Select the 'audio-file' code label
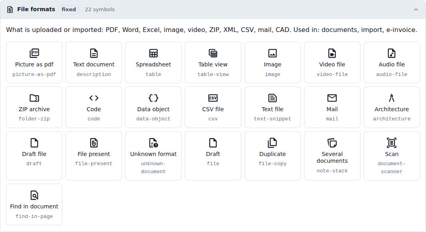The width and height of the screenshot is (426, 232). (x=392, y=74)
